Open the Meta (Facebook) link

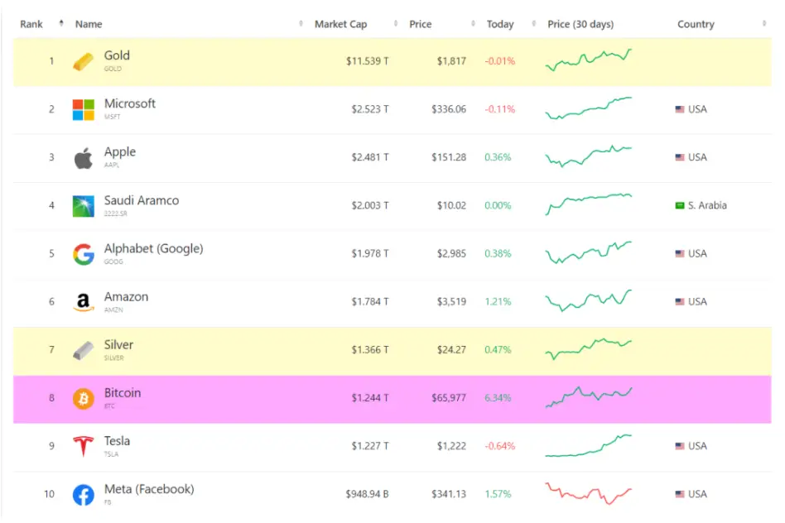(149, 489)
